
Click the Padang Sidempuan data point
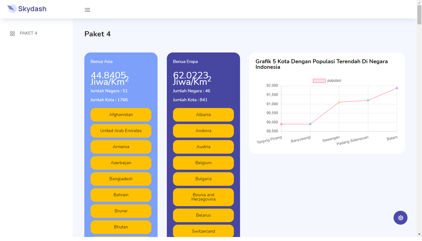pos(368,100)
